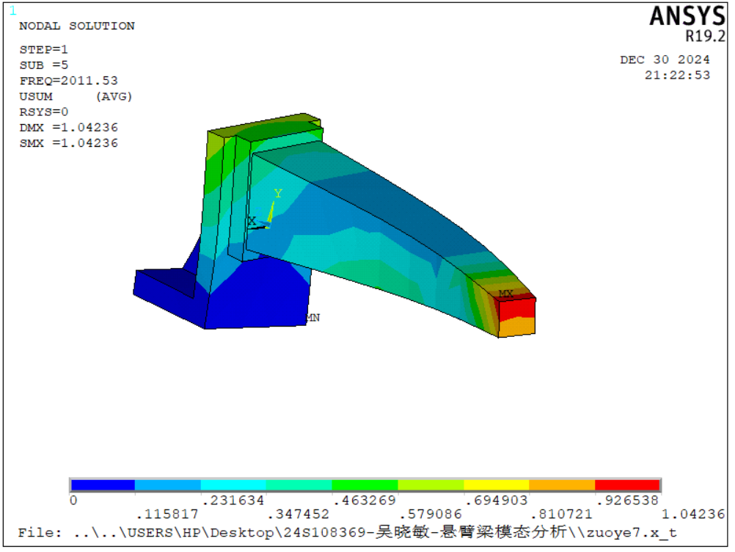
Task: Click the dark blue legend color band
Action: 103,485
